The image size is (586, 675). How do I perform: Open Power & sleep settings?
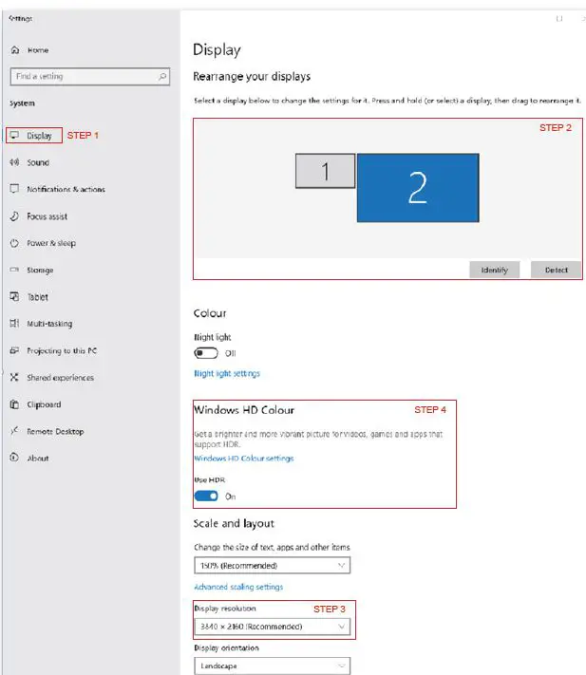tap(51, 243)
